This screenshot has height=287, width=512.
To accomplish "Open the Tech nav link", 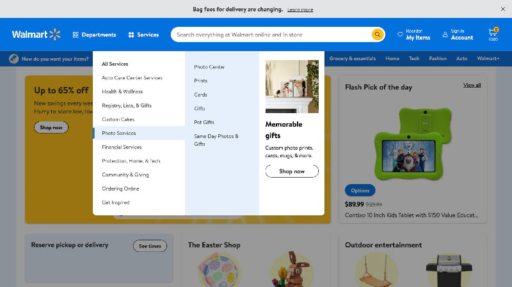I will tap(414, 58).
